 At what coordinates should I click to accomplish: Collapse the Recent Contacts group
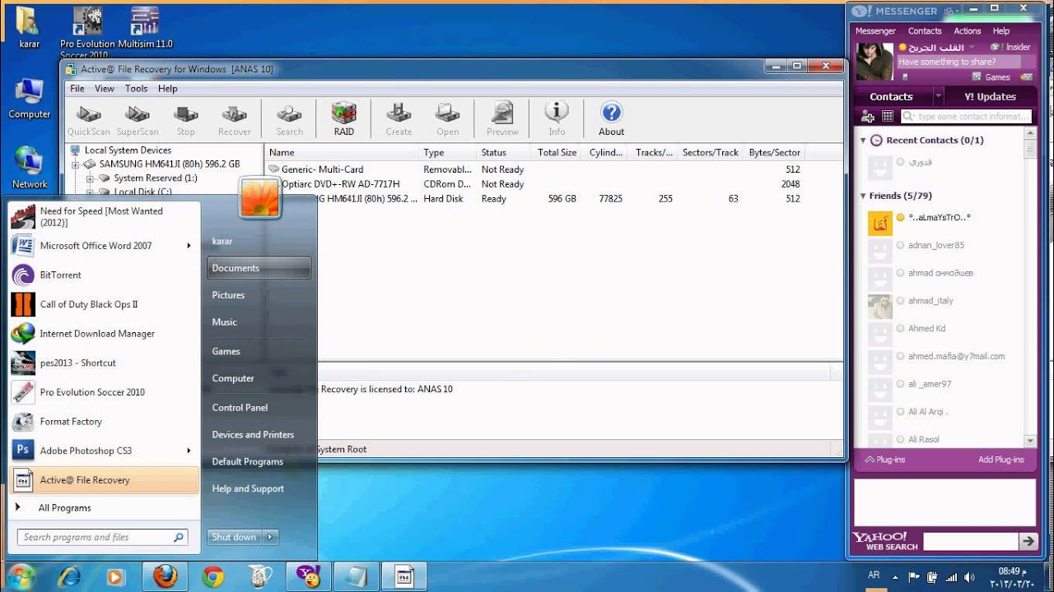[x=863, y=141]
